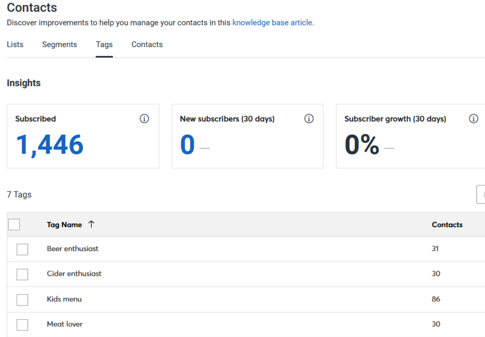Open the knowledge base article link

point(272,22)
